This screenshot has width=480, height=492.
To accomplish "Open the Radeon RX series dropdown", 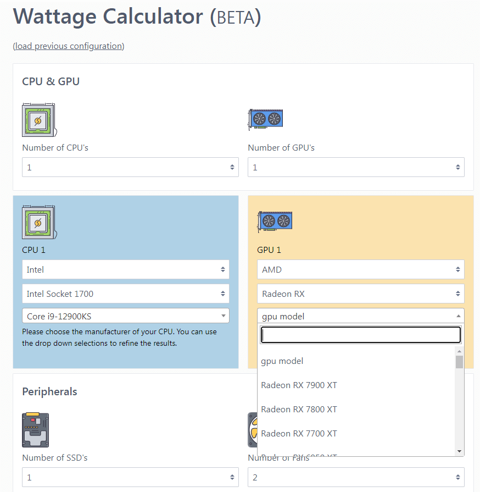I will [360, 294].
